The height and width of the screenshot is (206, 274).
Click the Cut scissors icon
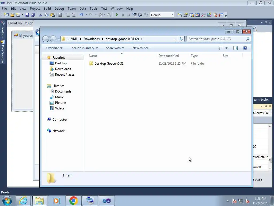pos(41,15)
